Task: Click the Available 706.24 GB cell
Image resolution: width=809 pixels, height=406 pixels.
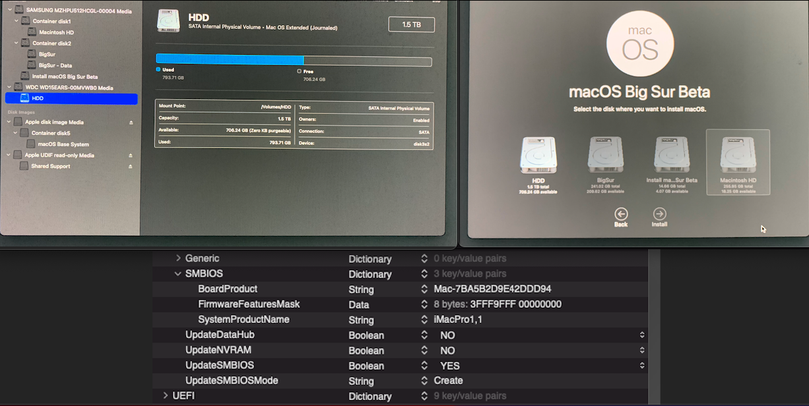Action: 224,130
